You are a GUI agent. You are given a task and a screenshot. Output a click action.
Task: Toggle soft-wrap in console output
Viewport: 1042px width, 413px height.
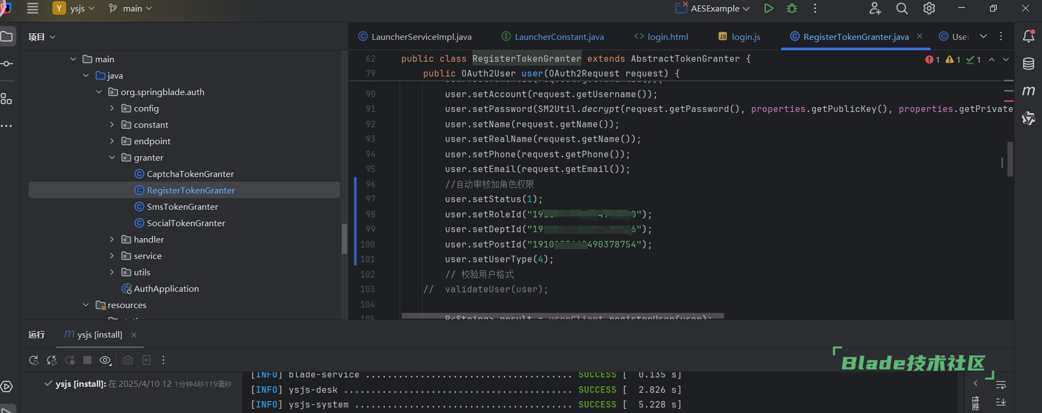1001,385
